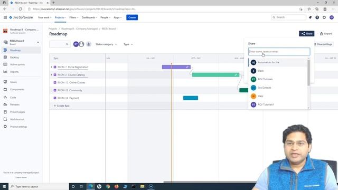Image resolution: width=338 pixels, height=190 pixels.
Task: Open the Projects menu
Action: coord(60,17)
